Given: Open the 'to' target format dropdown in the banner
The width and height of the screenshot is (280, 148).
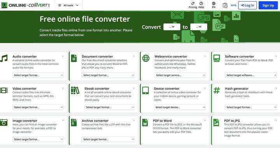Looking at the screenshot, I should [x=199, y=27].
